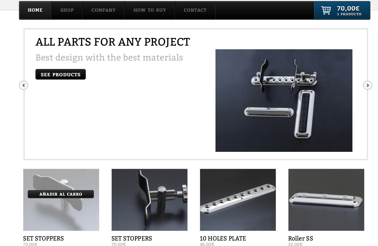Open the 10 Holes Plate image

238,200
